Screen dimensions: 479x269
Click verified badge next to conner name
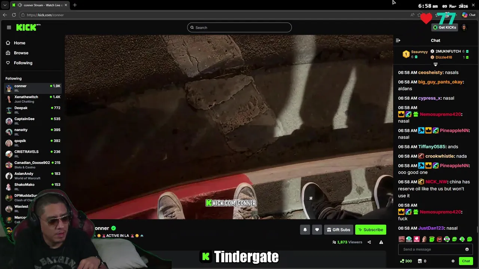(113, 228)
